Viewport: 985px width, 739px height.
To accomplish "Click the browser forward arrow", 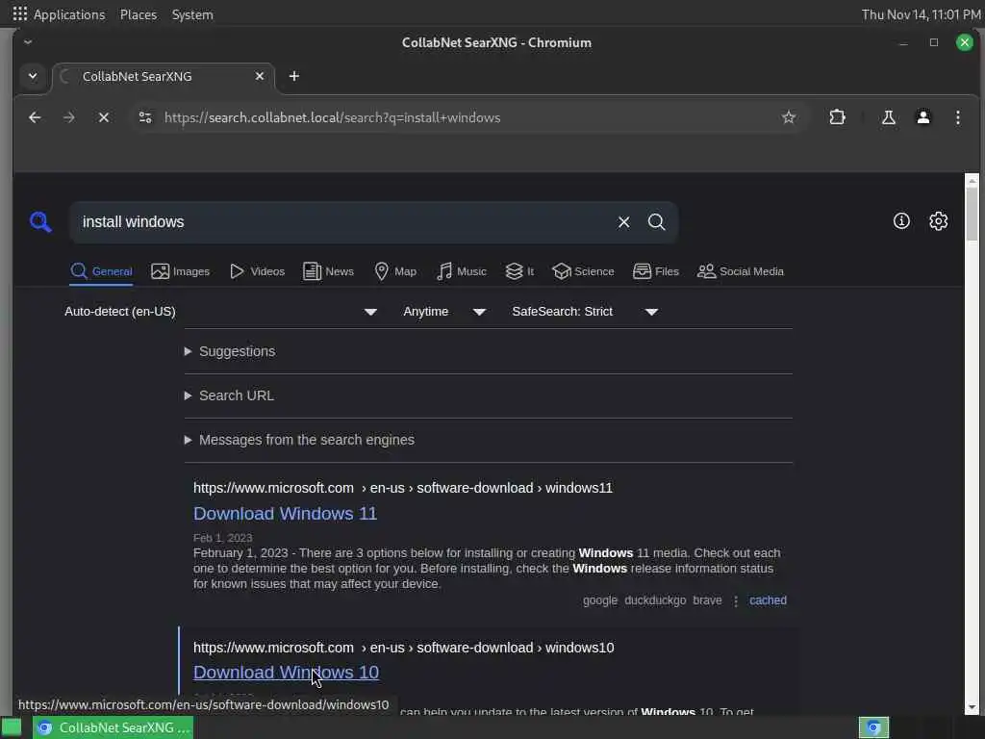I will click(x=69, y=117).
